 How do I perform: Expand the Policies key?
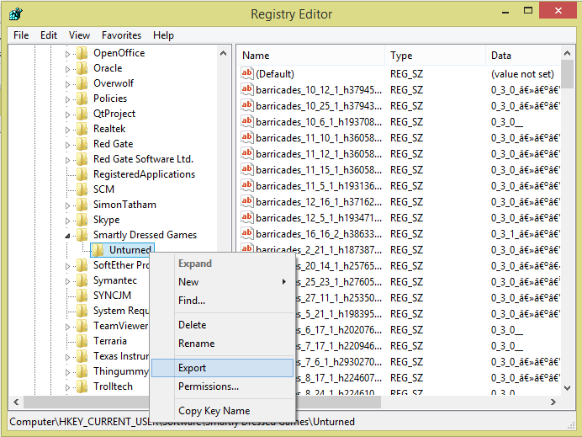[x=67, y=99]
